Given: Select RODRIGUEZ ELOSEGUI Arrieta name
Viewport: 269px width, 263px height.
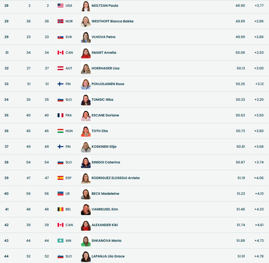Looking at the screenshot, I should pyautogui.click(x=116, y=178).
